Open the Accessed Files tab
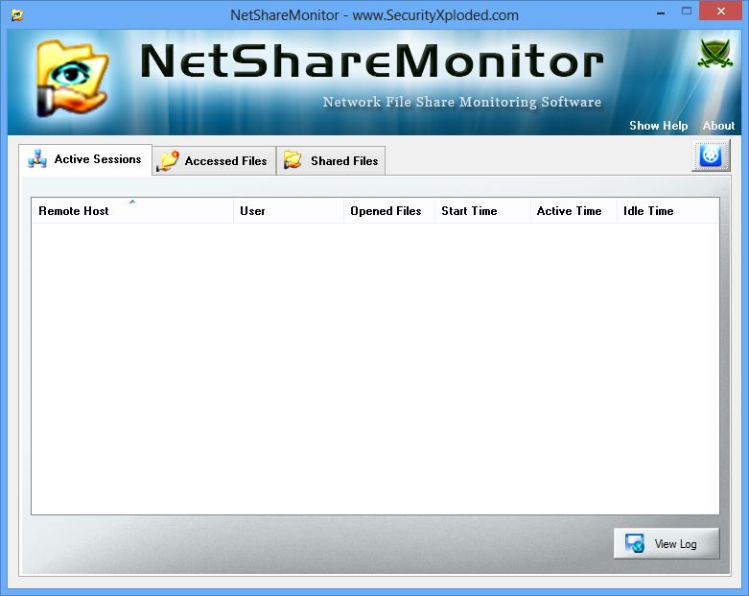This screenshot has height=596, width=749. tap(214, 161)
